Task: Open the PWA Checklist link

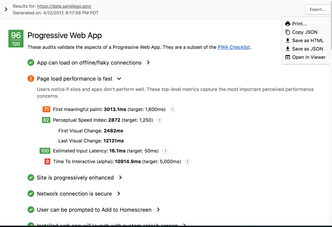Action: pos(234,47)
